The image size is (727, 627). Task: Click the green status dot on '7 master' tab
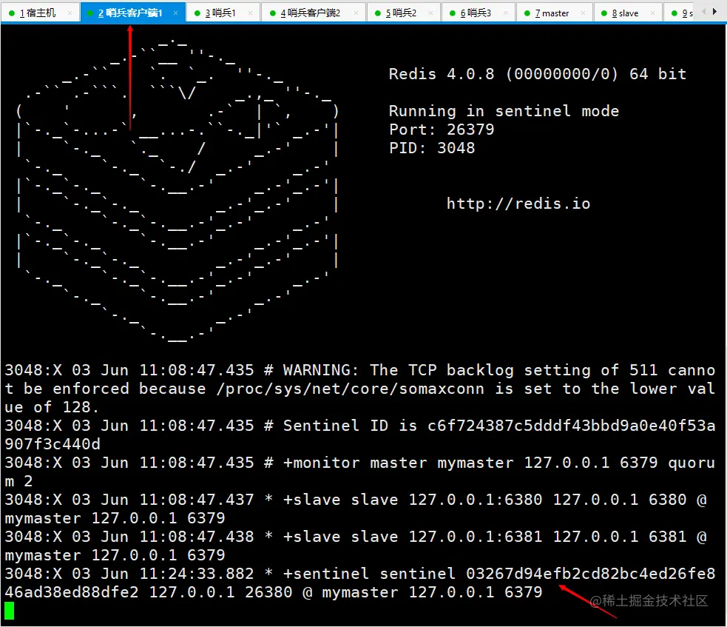coord(527,13)
